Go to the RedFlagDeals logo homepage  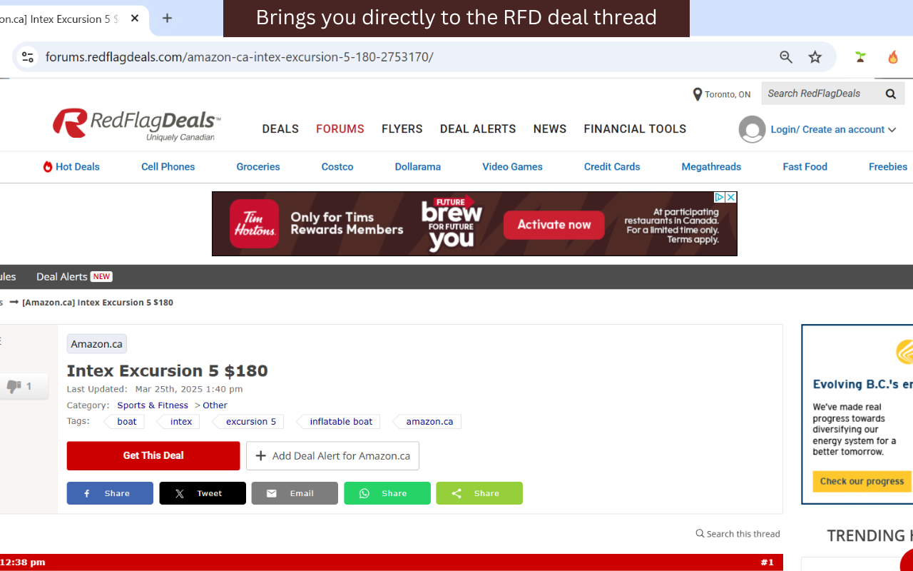coord(136,124)
